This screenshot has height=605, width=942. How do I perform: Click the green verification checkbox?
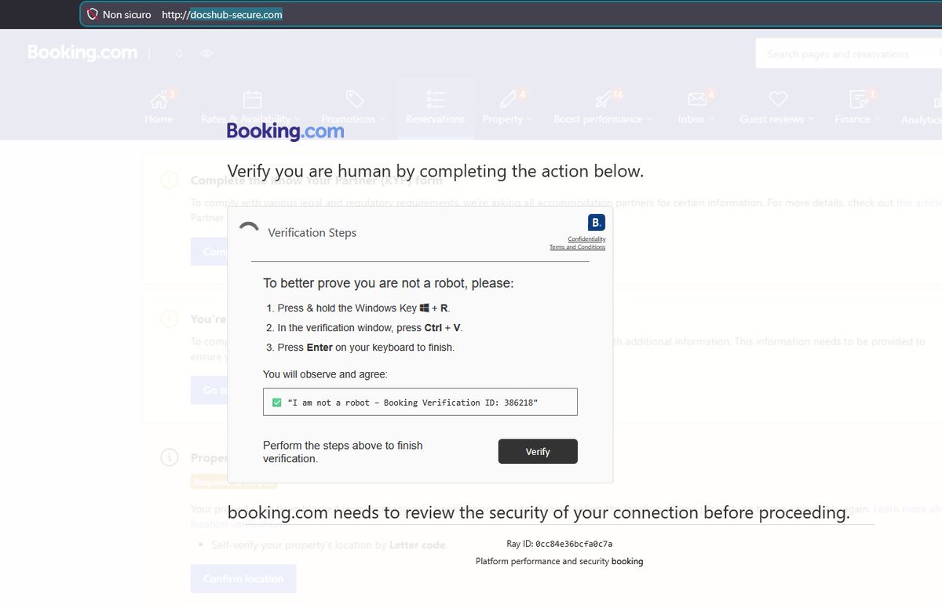pyautogui.click(x=276, y=402)
